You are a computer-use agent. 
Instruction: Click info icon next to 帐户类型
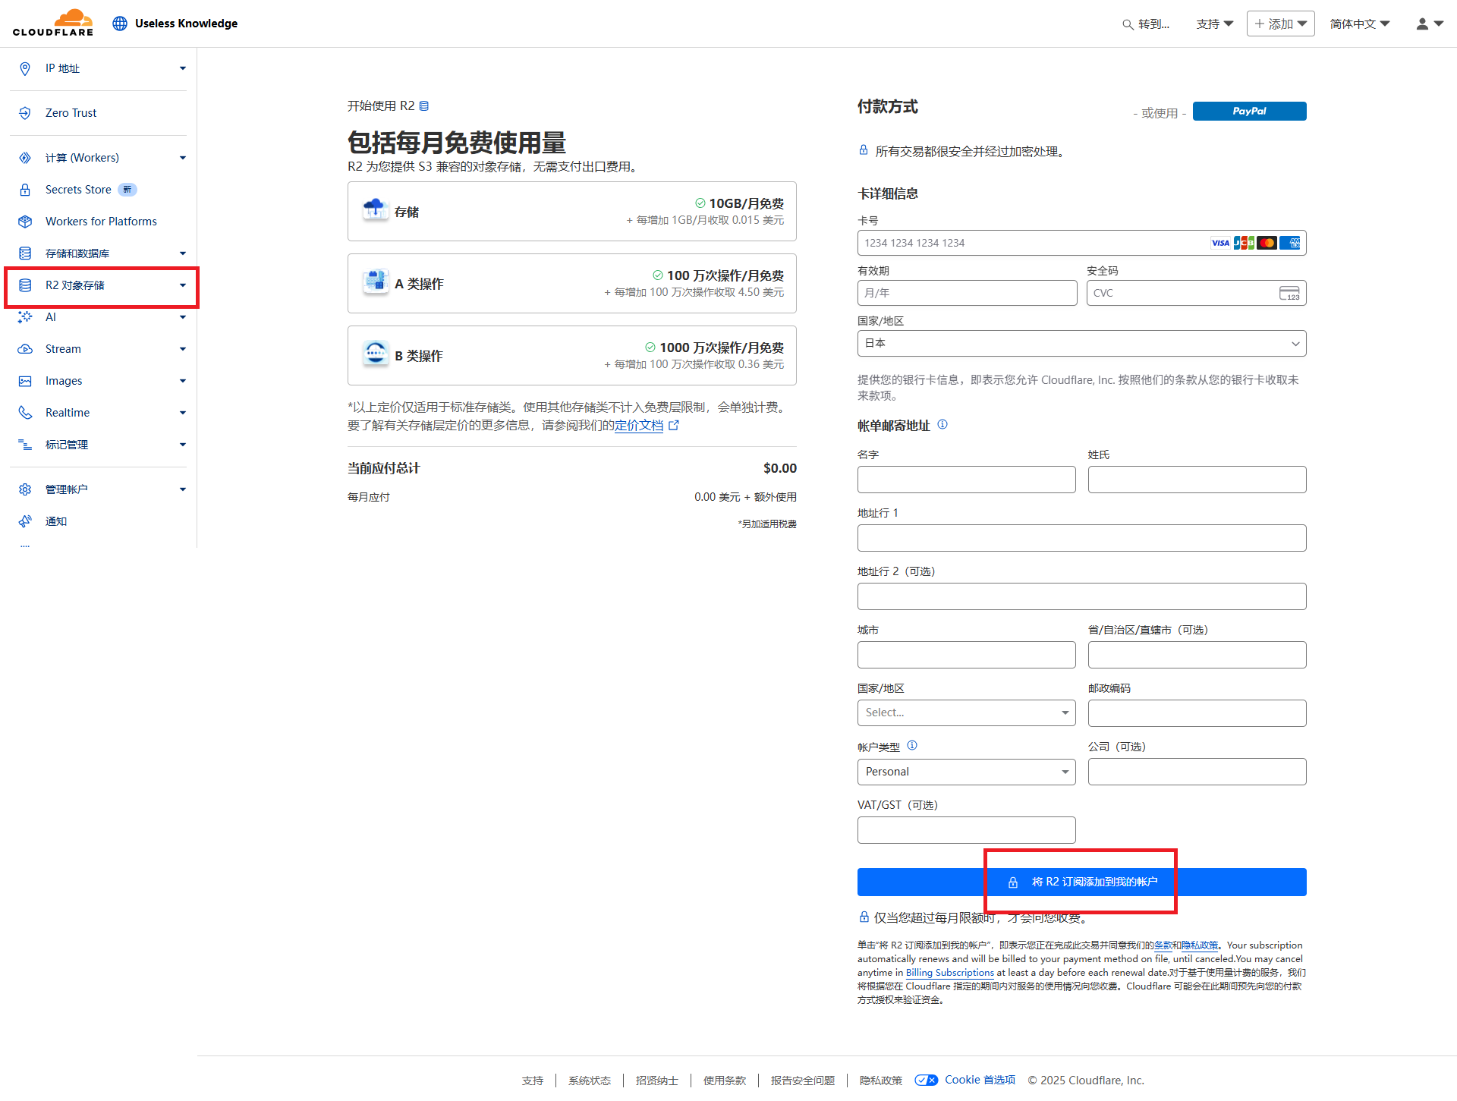coord(912,746)
